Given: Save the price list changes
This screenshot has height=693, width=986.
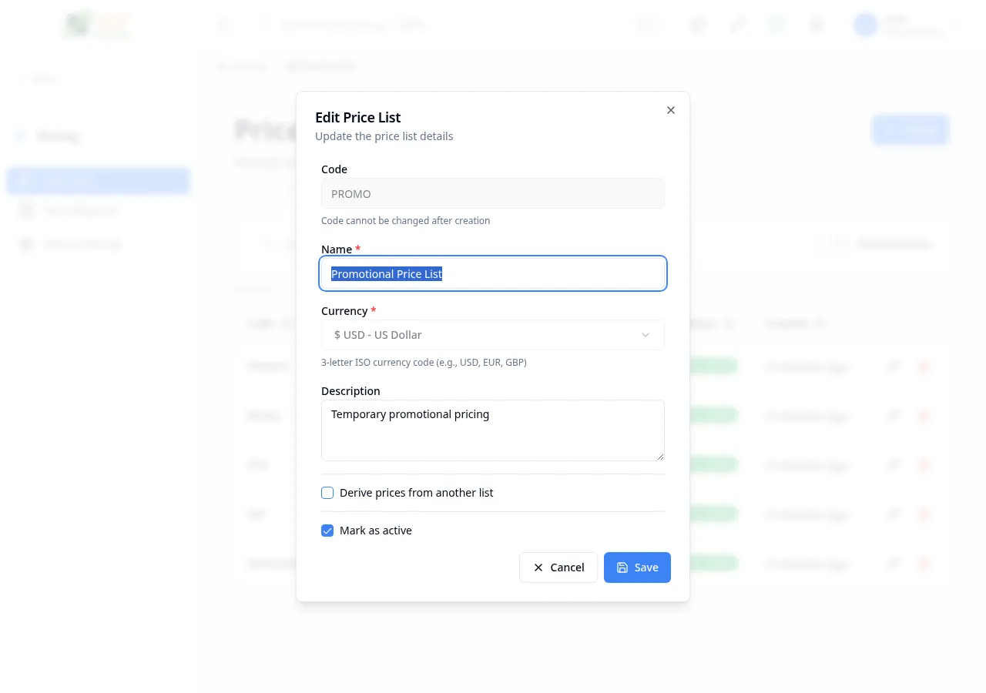Looking at the screenshot, I should (x=637, y=567).
